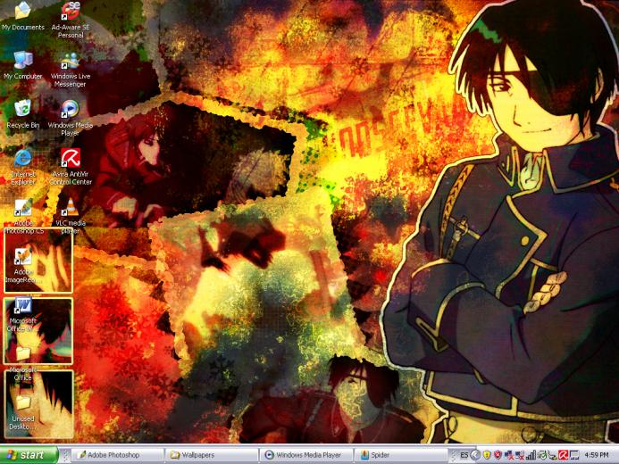Open the Windows Media Player desktop shortcut

tap(71, 118)
